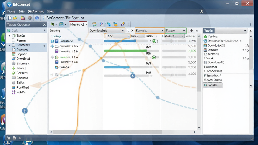258x145 pixels.
Task: Click the purple icon of Downile::a 15r
Action: pyautogui.click(x=57, y=51)
